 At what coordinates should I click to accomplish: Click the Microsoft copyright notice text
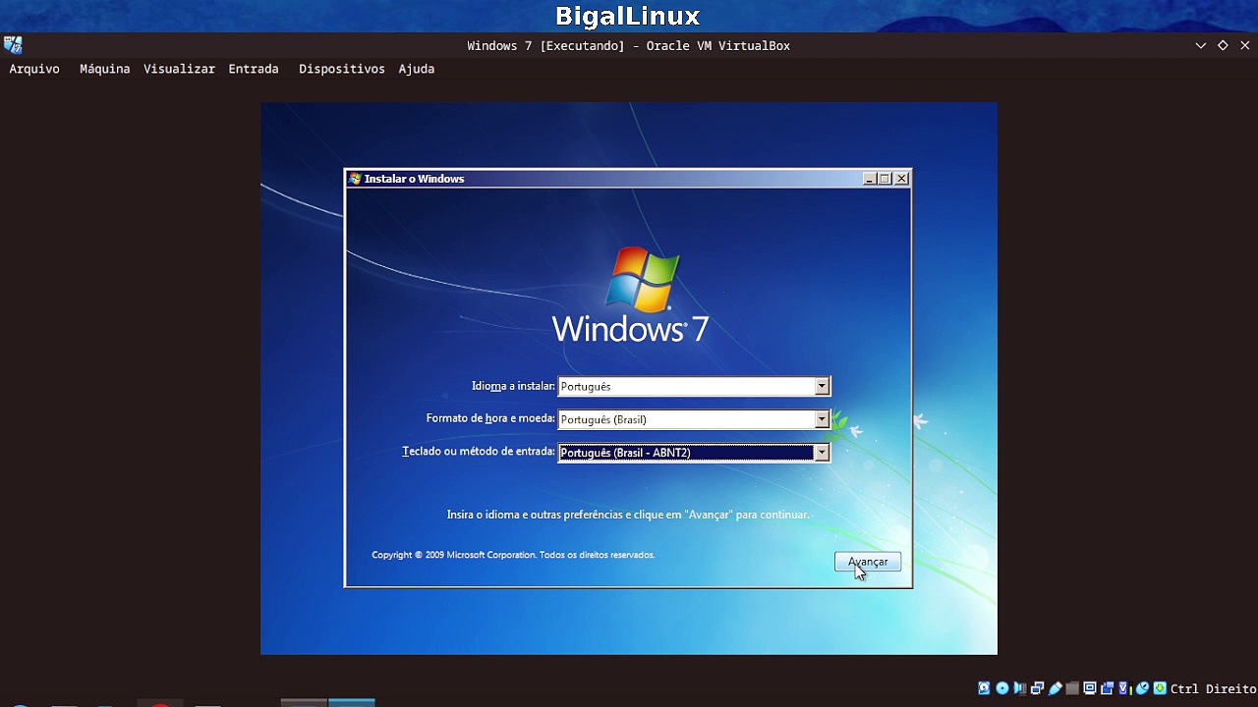click(x=513, y=555)
